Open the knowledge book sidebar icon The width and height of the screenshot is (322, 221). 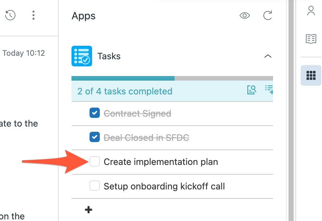pyautogui.click(x=311, y=39)
